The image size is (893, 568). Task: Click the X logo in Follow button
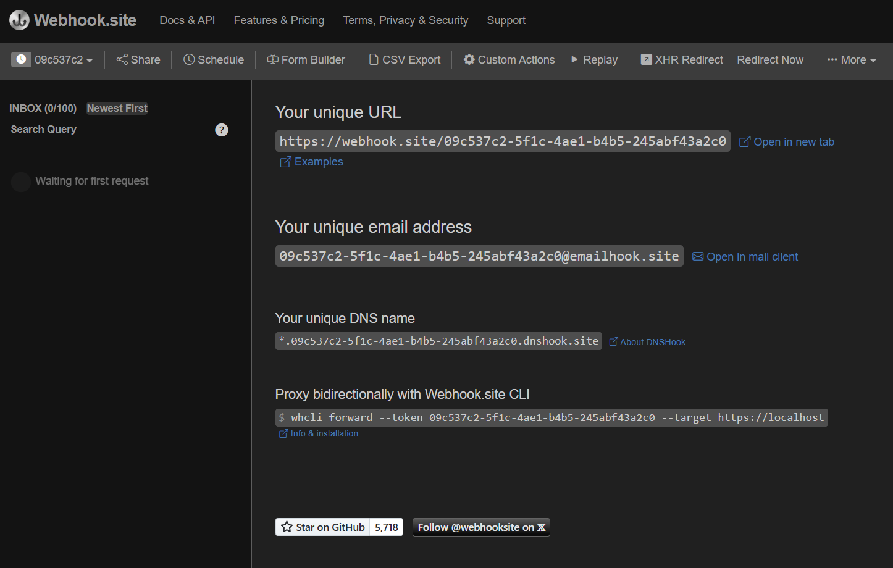(542, 527)
